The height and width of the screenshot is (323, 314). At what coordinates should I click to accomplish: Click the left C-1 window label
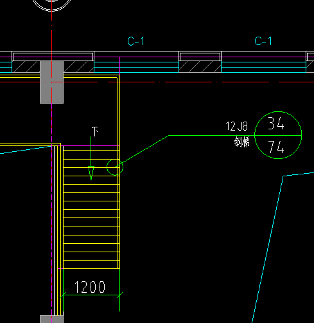point(136,41)
